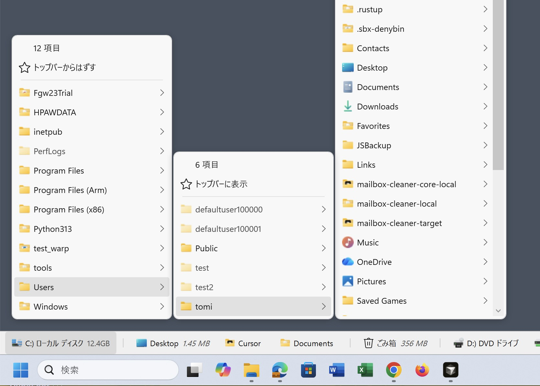Click the Python313 folder icon
This screenshot has width=540, height=386.
point(24,229)
